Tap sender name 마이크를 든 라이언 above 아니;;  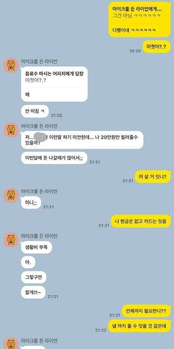[39, 191]
